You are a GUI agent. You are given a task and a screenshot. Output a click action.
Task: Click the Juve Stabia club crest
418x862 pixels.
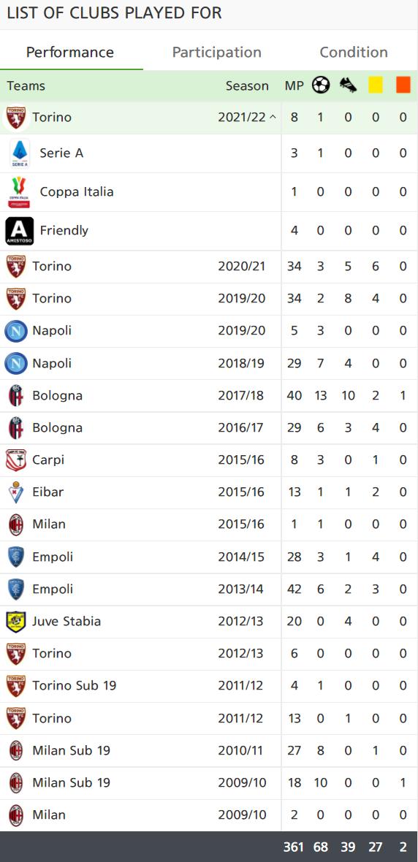[16, 622]
